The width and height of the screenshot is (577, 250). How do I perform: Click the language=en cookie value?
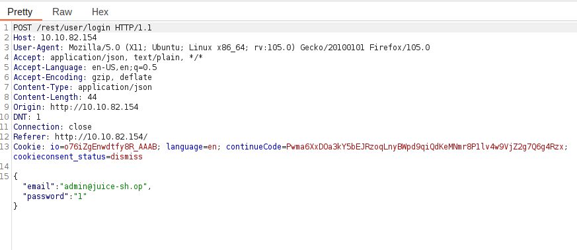tap(212, 147)
